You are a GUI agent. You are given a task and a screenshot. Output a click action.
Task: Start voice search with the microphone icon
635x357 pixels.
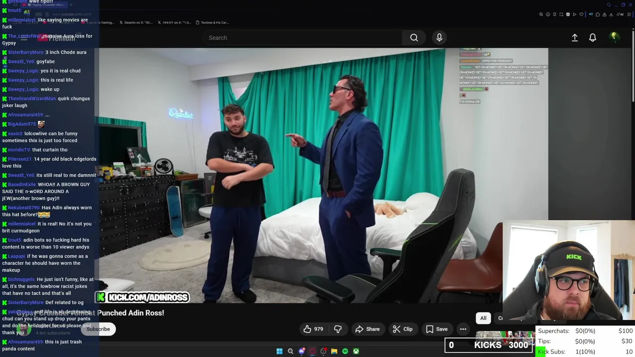click(439, 38)
